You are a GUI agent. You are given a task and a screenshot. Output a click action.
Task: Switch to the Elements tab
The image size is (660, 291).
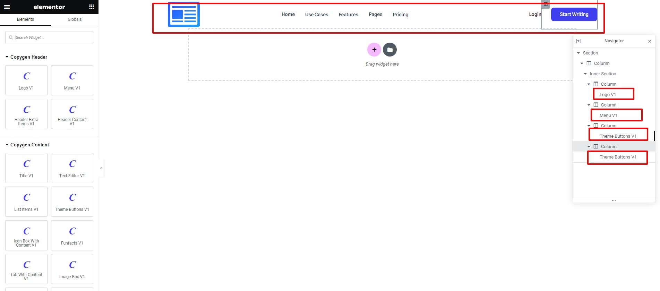point(25,19)
